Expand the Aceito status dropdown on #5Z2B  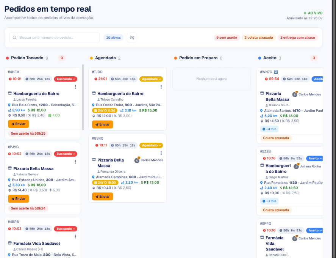314,159
